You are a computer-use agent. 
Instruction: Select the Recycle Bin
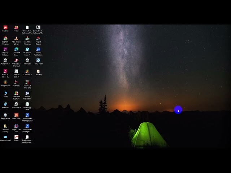coord(5,115)
